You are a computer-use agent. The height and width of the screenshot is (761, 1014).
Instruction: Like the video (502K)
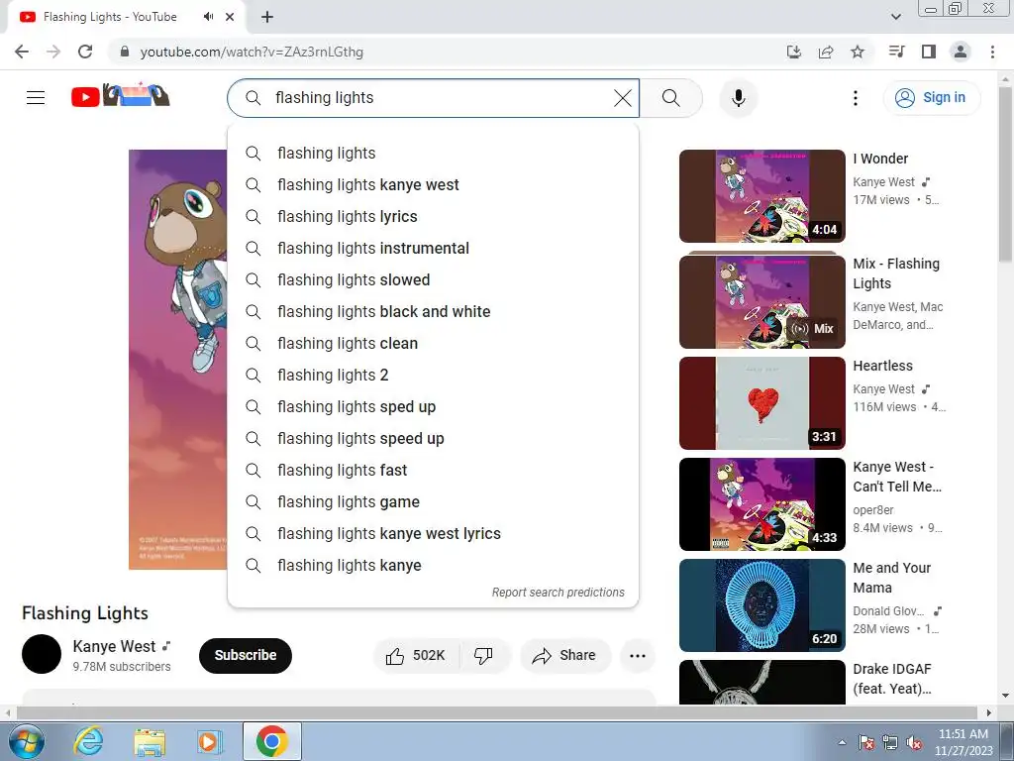416,656
